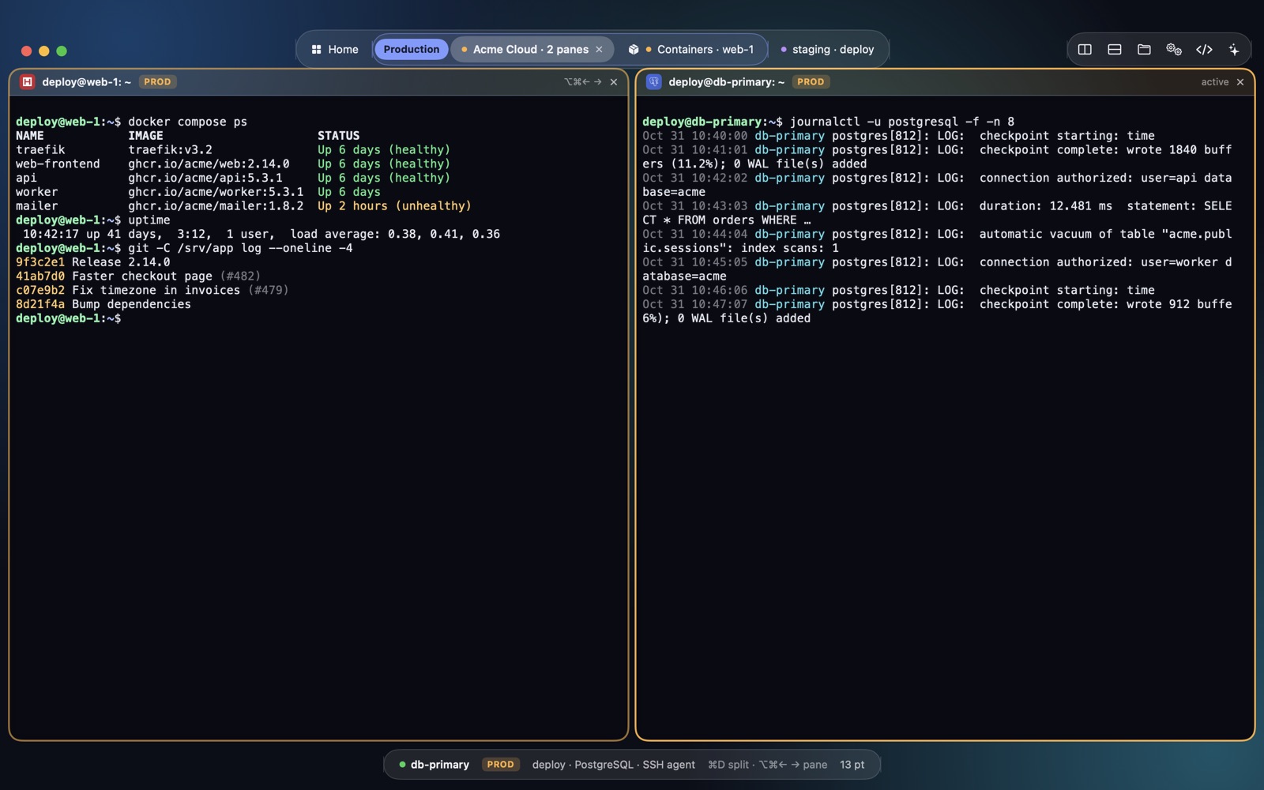Viewport: 1264px width, 790px height.
Task: Click the deploy@db-primary: ~ pane title
Action: pos(727,81)
